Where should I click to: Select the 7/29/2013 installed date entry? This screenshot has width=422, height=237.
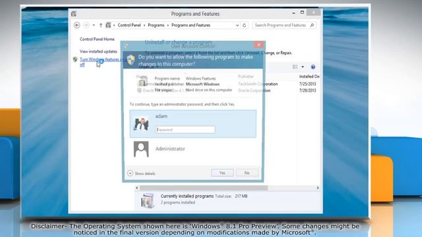point(308,91)
